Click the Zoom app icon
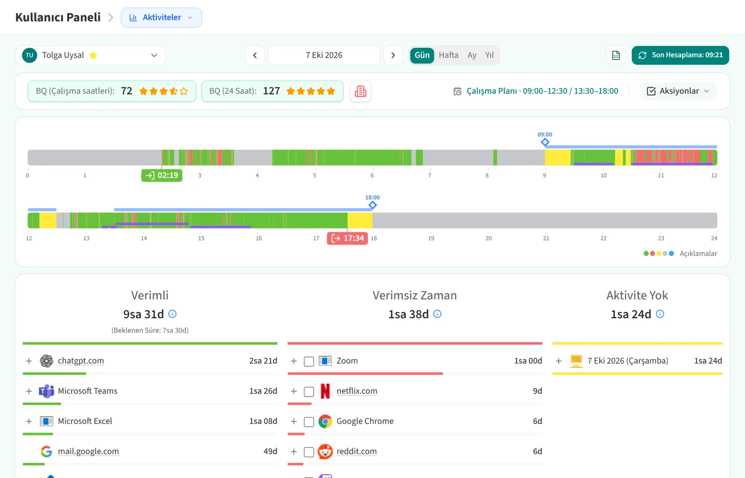 tap(325, 361)
